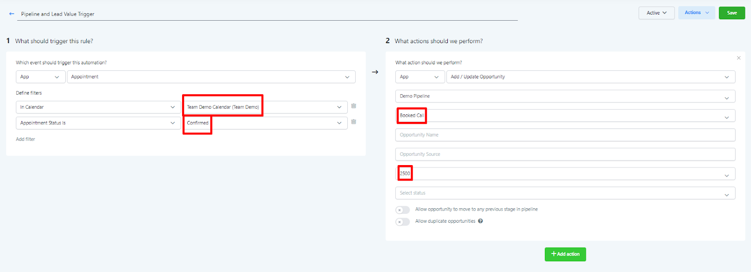Close the action panel with X icon
Viewport: 751px width, 272px height.
coord(739,58)
